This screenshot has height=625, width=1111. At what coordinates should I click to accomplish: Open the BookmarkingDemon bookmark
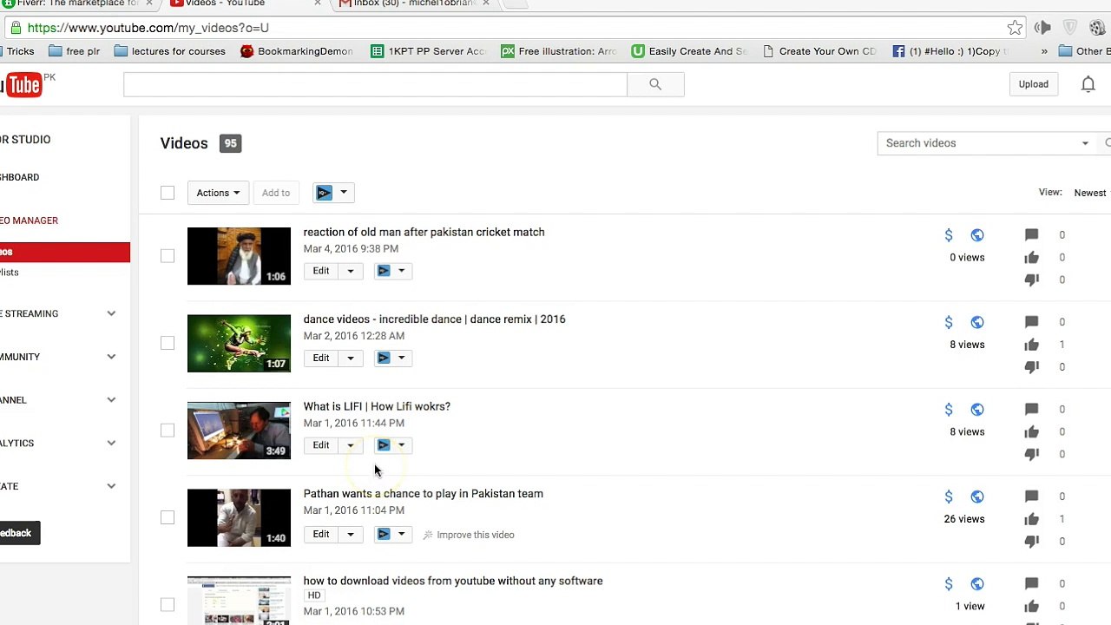[x=296, y=51]
